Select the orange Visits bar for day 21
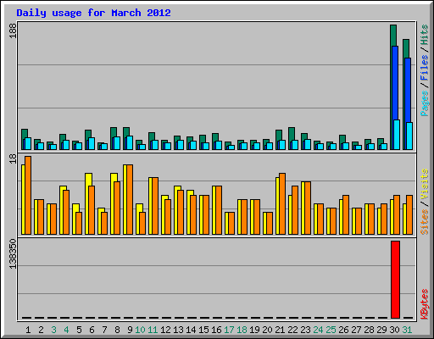The height and width of the screenshot is (339, 434). pyautogui.click(x=282, y=203)
